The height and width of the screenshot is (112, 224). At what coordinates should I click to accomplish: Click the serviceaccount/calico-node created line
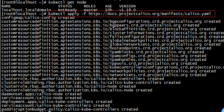pos(42,98)
